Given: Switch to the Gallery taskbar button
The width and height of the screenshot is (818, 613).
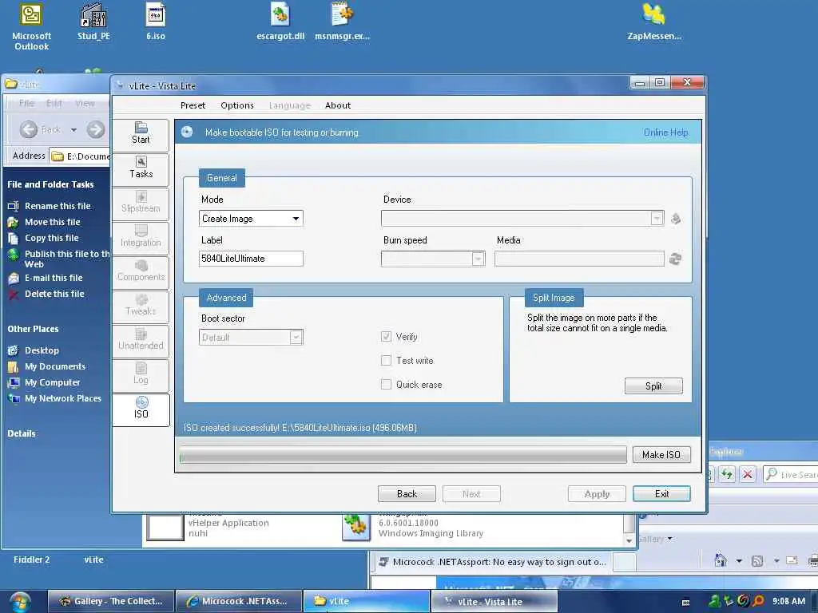Looking at the screenshot, I should [x=110, y=601].
